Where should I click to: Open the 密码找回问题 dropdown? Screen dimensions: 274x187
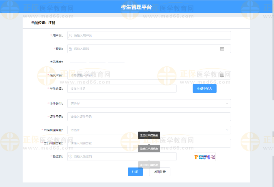(149, 130)
